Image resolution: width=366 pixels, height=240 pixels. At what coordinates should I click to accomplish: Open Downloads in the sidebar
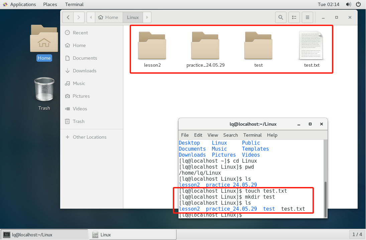pyautogui.click(x=92, y=71)
